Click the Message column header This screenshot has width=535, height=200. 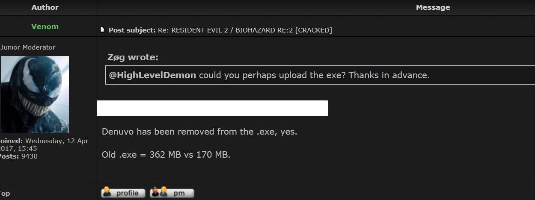click(x=433, y=7)
